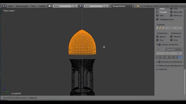The image size is (186, 104).
Task: Open the Визуализация menu
Action: pyautogui.click(x=22, y=6)
